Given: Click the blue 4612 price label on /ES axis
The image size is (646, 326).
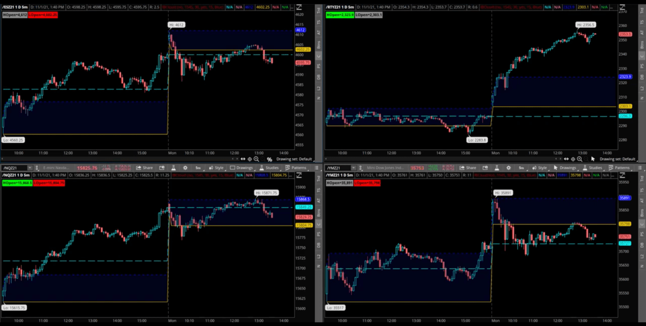Looking at the screenshot, I should (300, 30).
